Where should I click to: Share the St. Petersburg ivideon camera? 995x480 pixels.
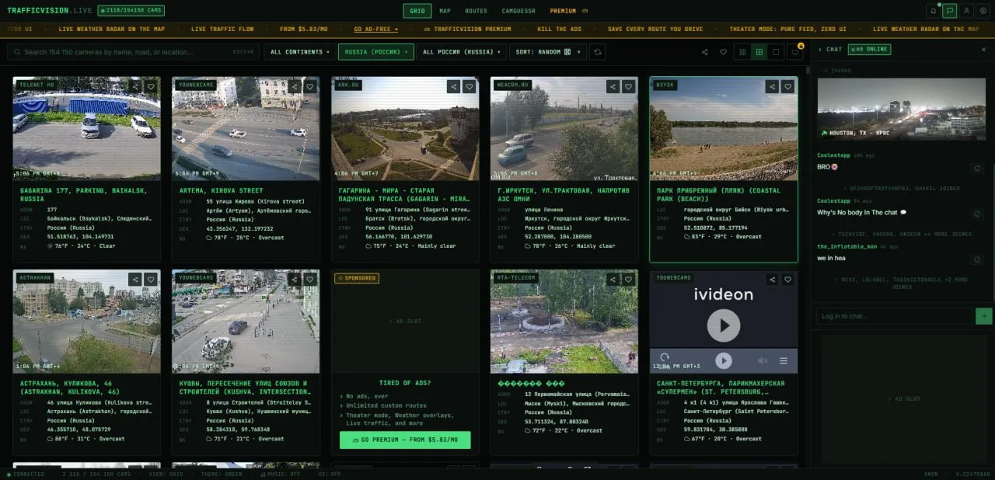click(772, 279)
